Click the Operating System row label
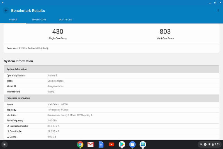This screenshot has width=223, height=149. click(16, 76)
